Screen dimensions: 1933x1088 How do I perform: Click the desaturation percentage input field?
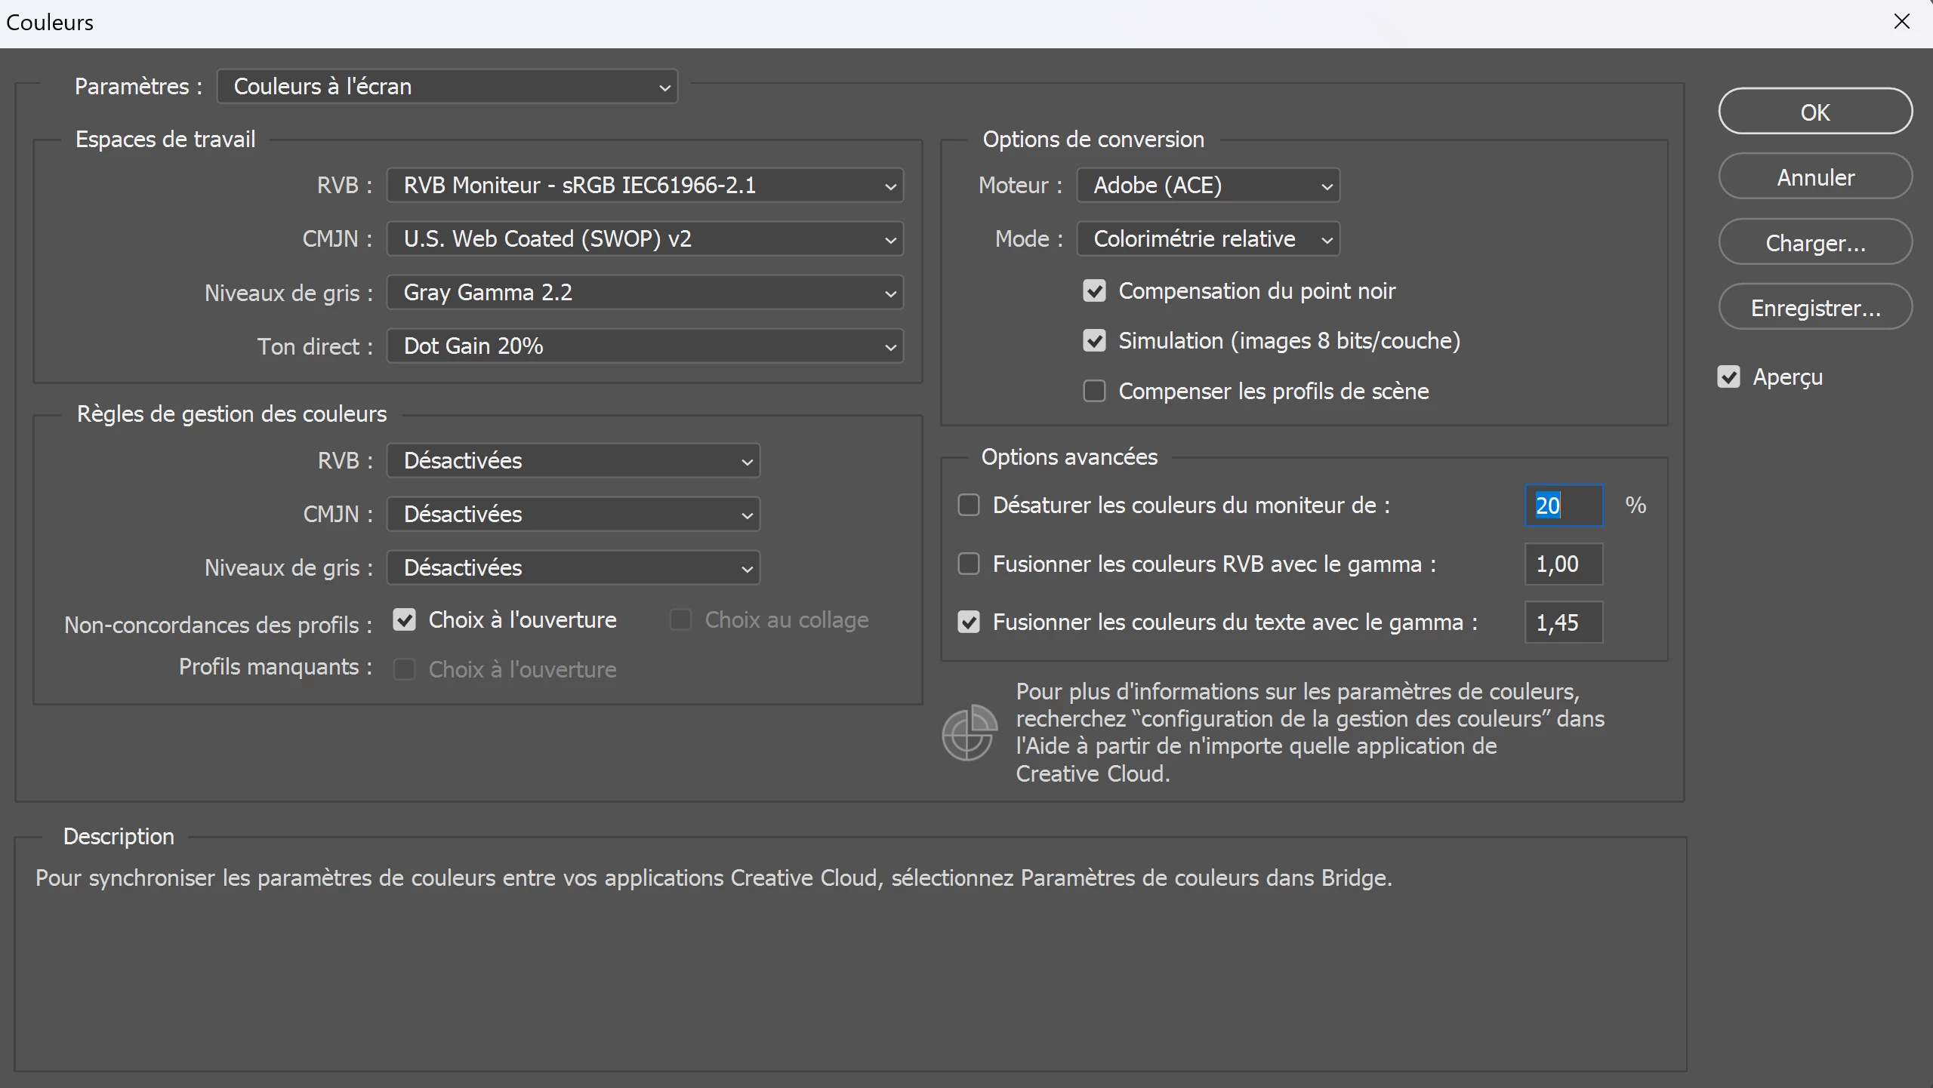coord(1563,505)
